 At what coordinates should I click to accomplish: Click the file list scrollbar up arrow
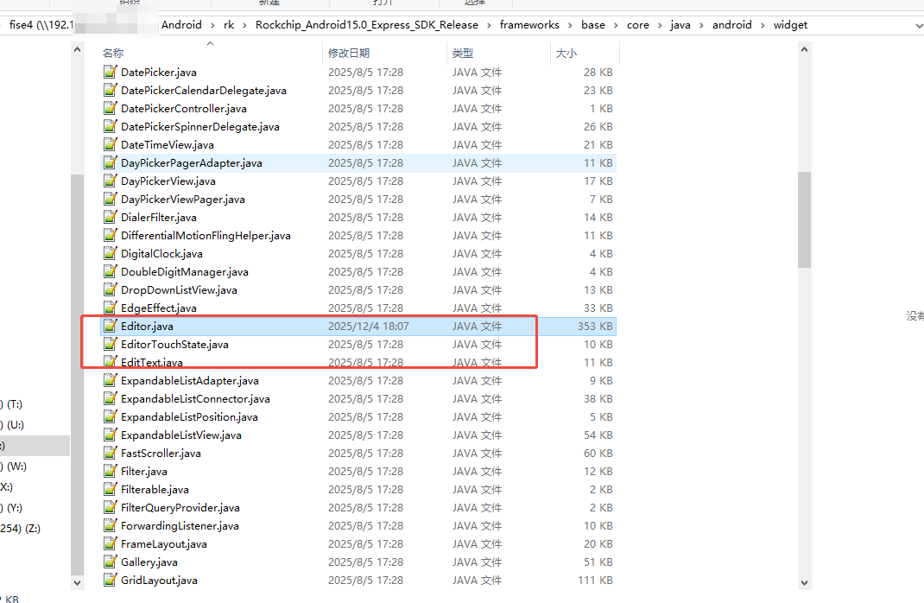click(x=804, y=49)
